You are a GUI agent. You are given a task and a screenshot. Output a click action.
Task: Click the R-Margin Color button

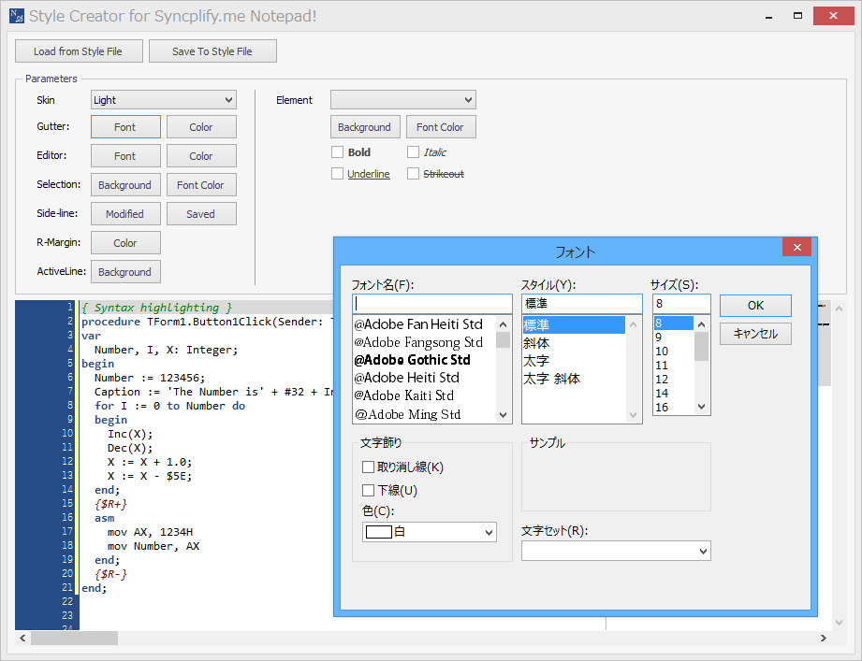pyautogui.click(x=125, y=243)
